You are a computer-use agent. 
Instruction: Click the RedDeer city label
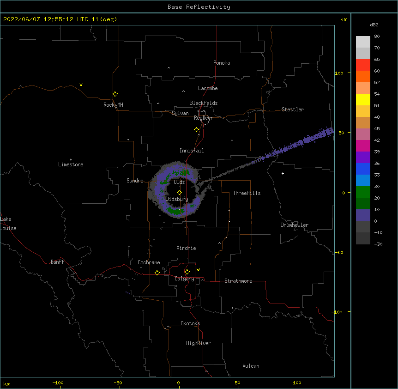(x=203, y=118)
